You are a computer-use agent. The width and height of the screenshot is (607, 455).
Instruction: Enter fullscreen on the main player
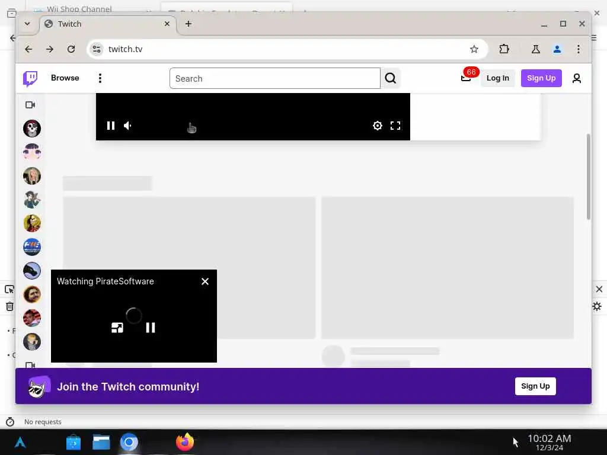[395, 126]
